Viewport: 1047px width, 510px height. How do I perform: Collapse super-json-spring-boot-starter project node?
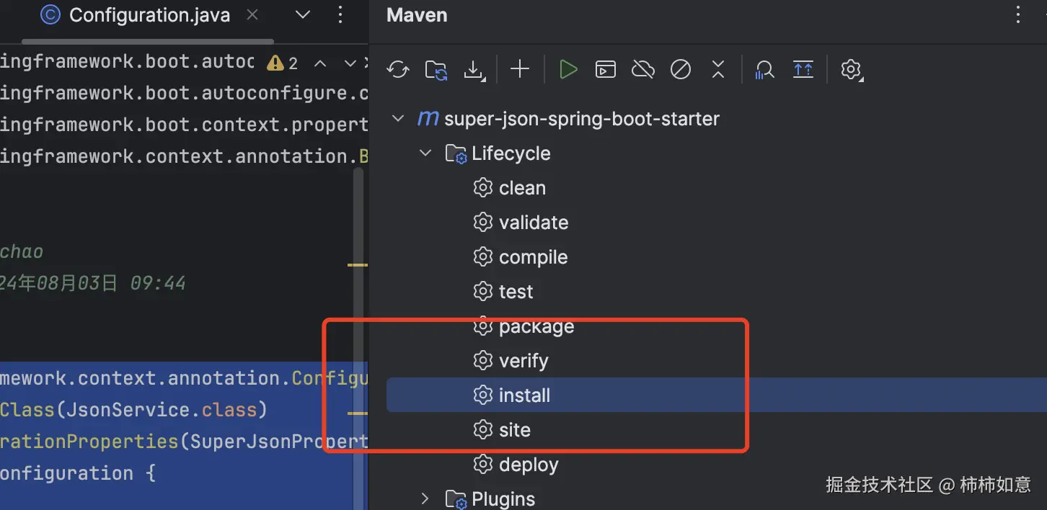[x=398, y=118]
